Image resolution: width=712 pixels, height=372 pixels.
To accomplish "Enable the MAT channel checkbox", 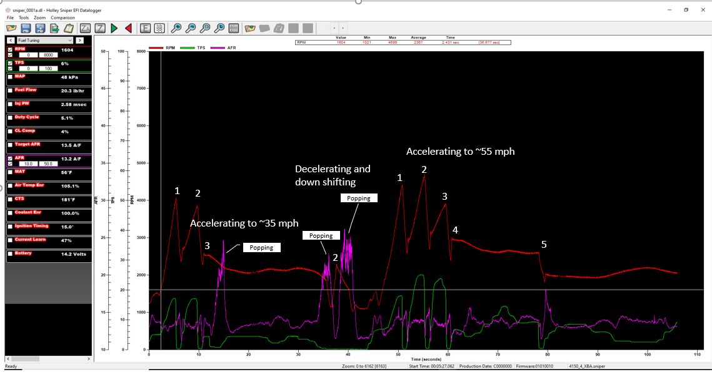I will coord(10,172).
